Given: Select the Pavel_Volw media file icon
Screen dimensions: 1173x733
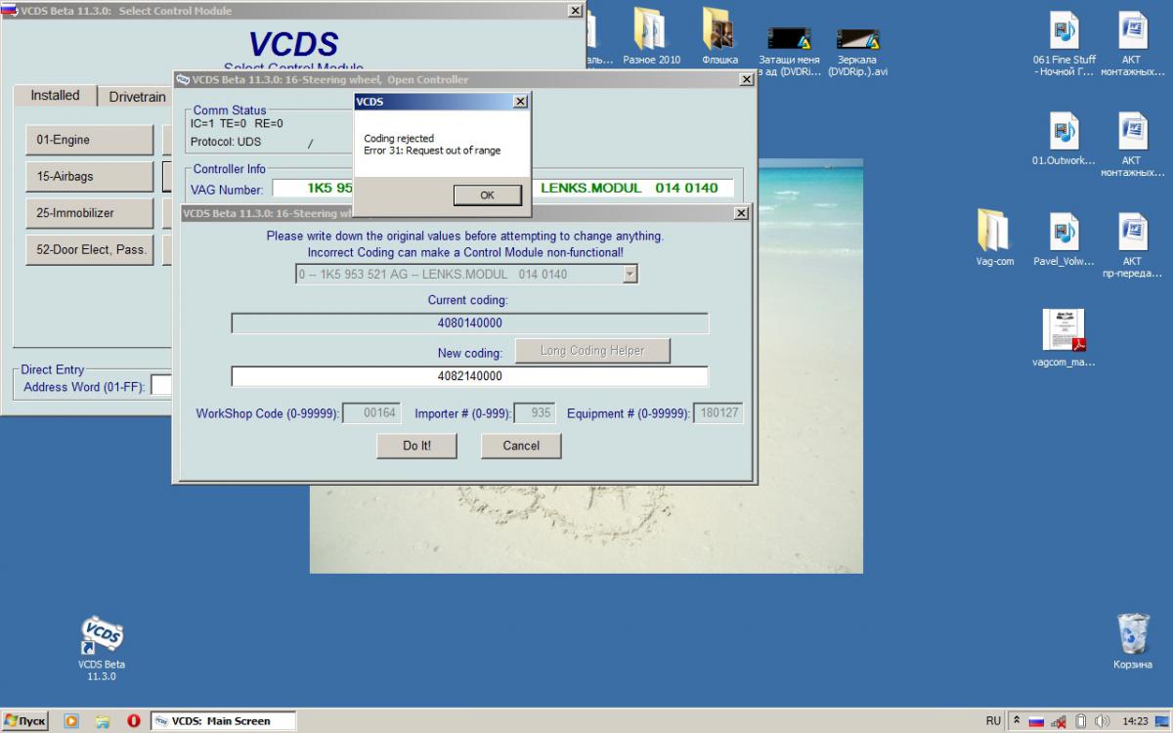Looking at the screenshot, I should 1064,239.
